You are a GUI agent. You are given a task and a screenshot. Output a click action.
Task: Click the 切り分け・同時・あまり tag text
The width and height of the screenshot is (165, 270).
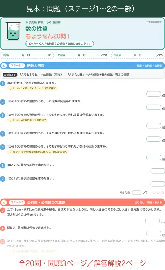148,202
